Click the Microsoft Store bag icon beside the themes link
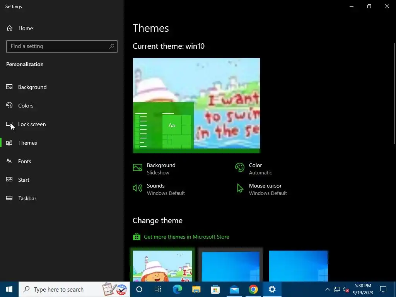The height and width of the screenshot is (297, 396). click(137, 237)
